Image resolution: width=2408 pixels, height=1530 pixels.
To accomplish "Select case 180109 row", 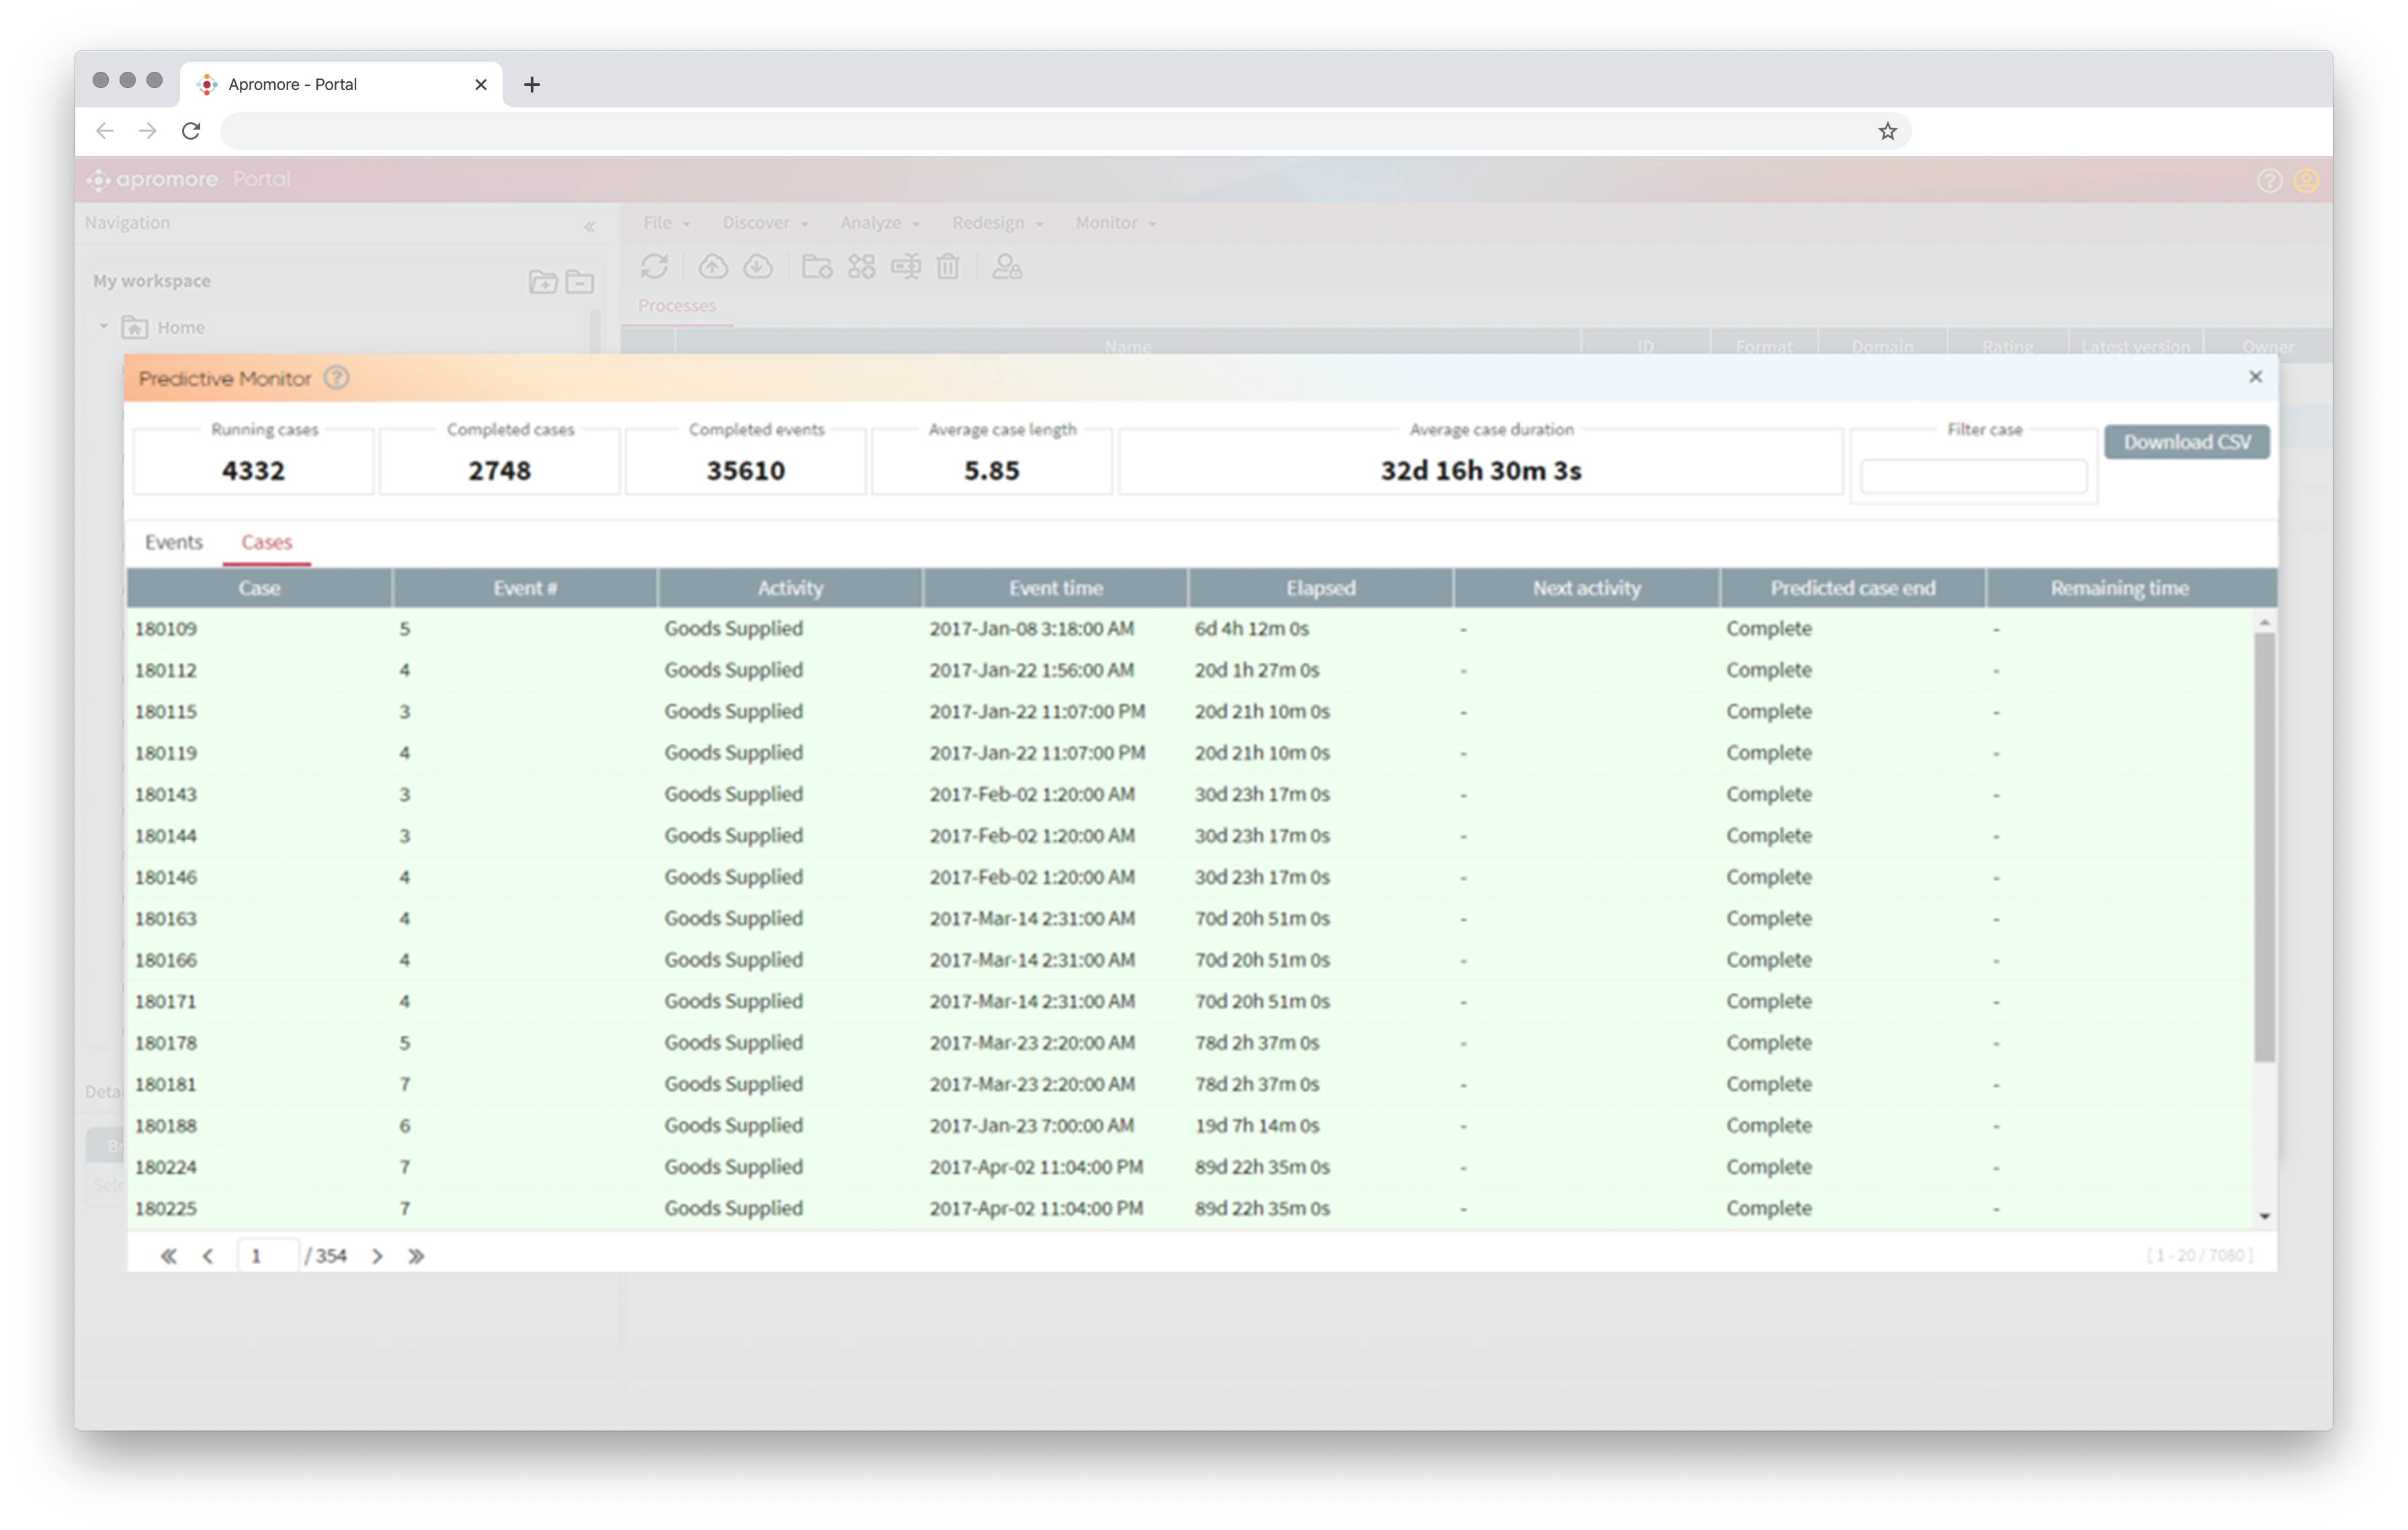I will (x=1190, y=629).
